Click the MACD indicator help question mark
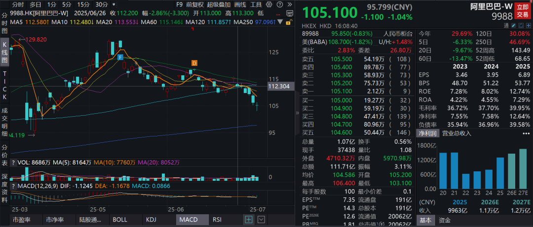 coord(13,187)
